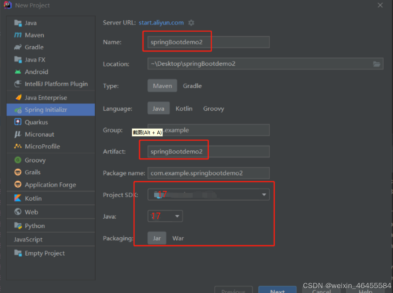393x293 pixels.
Task: Select the Maven generator in the sidebar
Action: pos(33,35)
